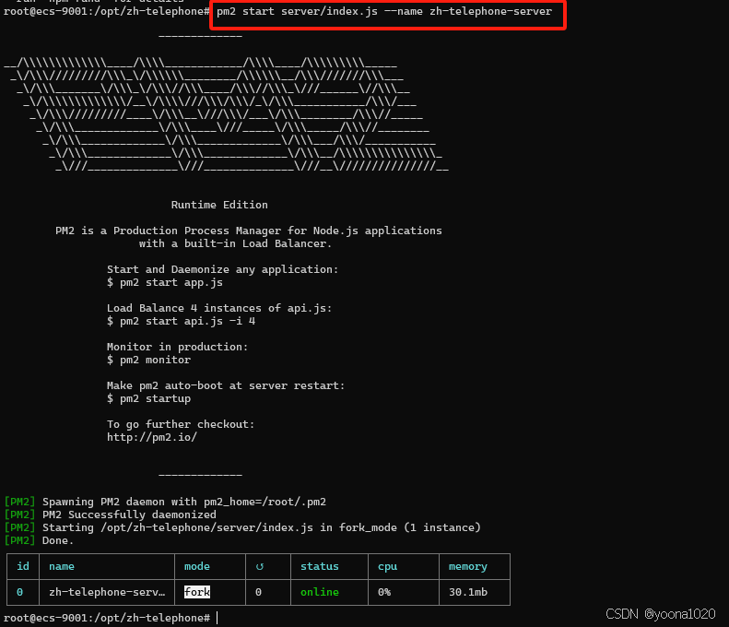Screen dimensions: 729x627
Task: Click the bottom prompt root@ecs-9001:/opt/zh-telephone#
Action: (107, 618)
